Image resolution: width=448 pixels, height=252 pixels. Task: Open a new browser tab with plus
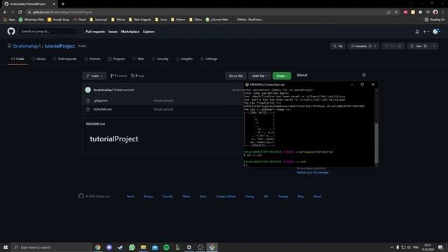(x=63, y=4)
